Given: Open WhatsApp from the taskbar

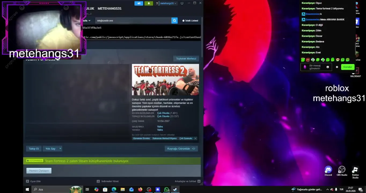Looking at the screenshot, I should coord(167,190).
